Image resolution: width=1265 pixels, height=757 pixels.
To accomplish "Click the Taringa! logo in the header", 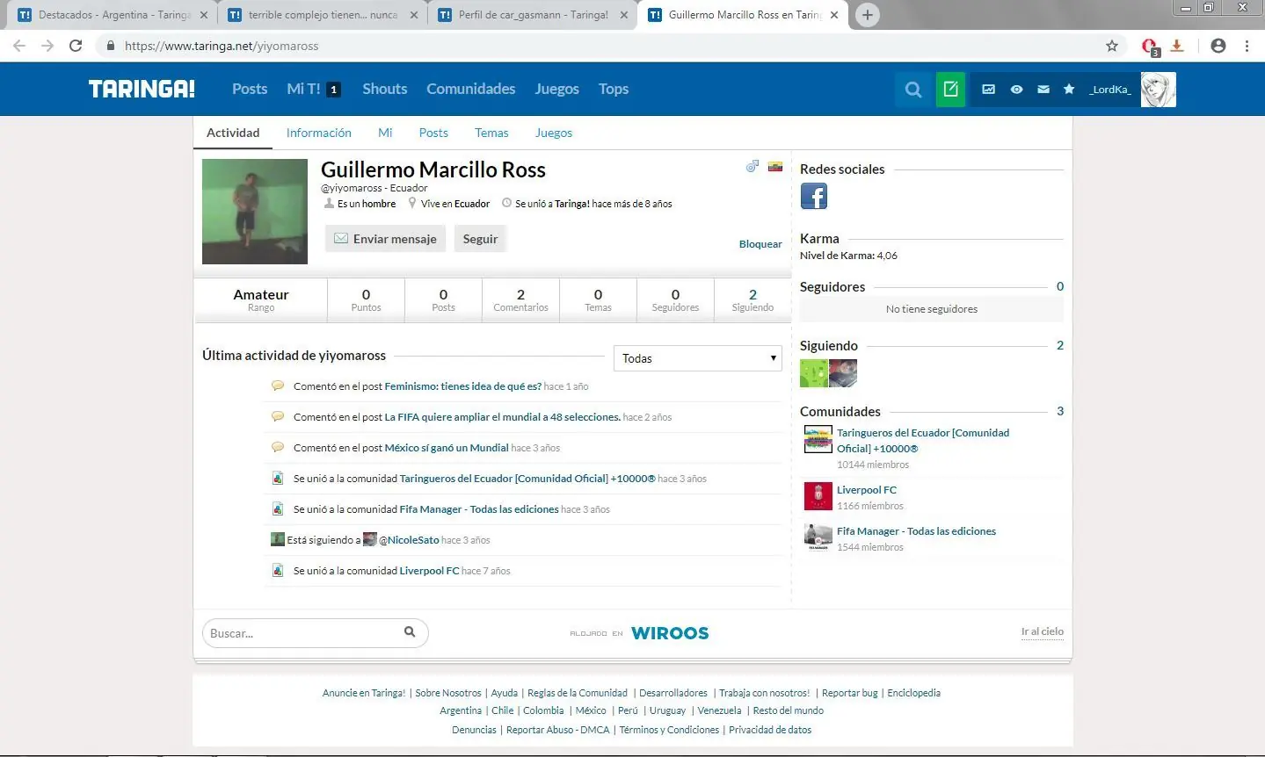I will 142,89.
